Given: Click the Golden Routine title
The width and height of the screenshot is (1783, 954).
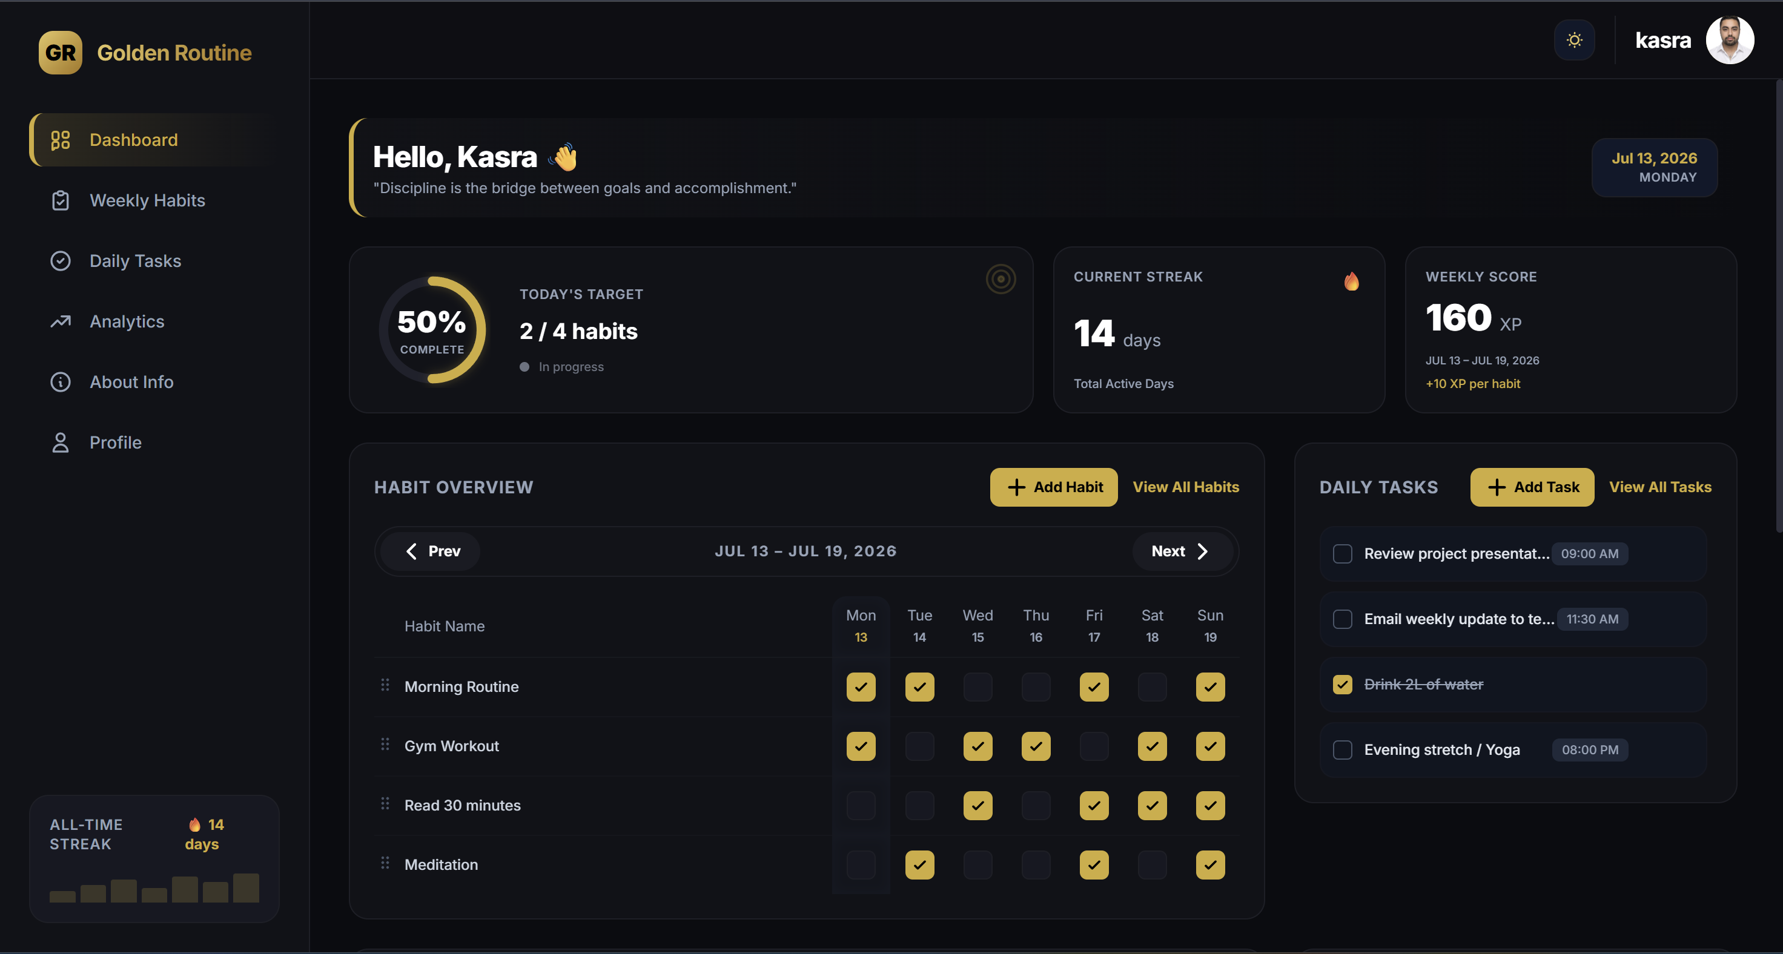Looking at the screenshot, I should [174, 53].
